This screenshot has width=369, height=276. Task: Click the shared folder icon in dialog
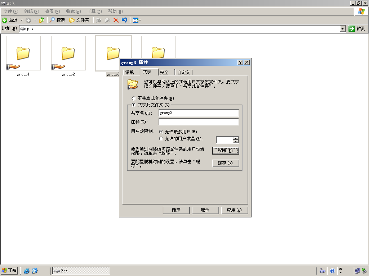[x=133, y=84]
